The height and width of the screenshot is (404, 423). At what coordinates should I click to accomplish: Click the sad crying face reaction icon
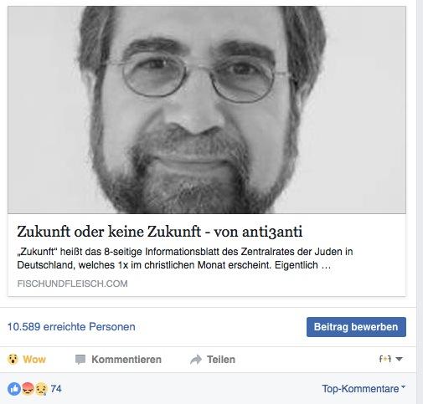pos(41,389)
